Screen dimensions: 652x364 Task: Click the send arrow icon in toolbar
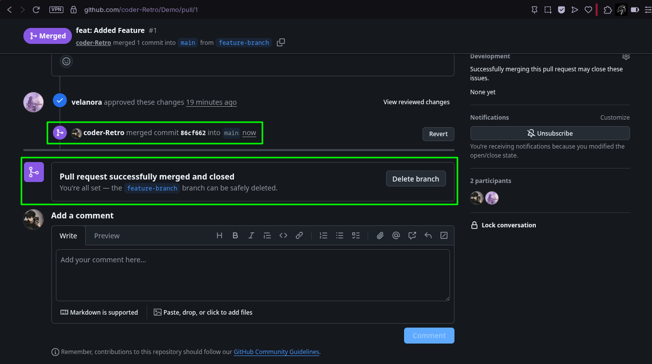click(575, 9)
